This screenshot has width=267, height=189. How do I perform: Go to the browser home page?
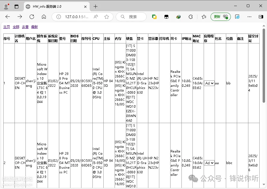click(44, 17)
